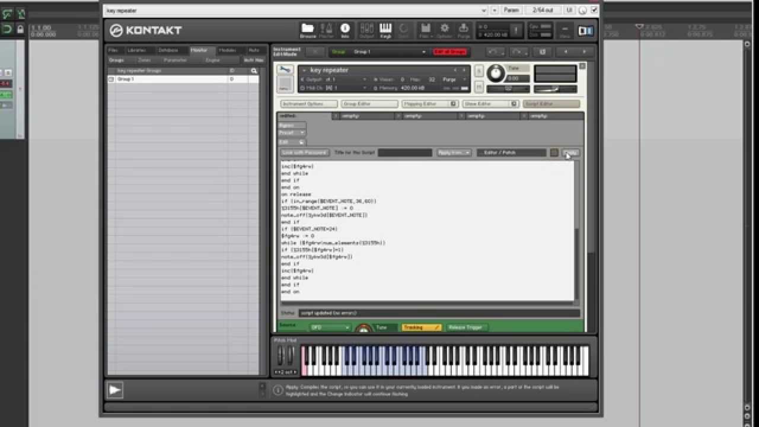This screenshot has height=427, width=759.
Task: Open Options gear icon
Action: click(444, 30)
